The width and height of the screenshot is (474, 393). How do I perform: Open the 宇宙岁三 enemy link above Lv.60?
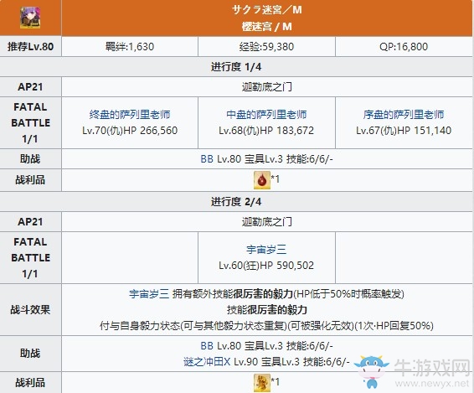click(266, 250)
